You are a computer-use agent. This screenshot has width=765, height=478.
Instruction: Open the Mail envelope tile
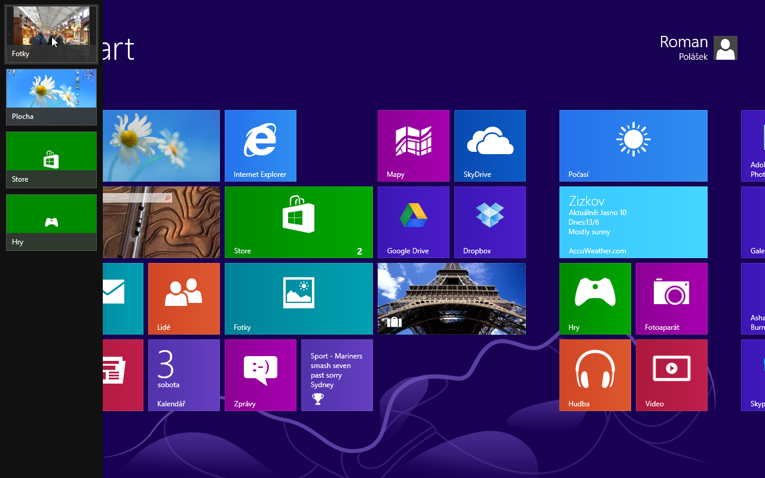[x=123, y=299]
